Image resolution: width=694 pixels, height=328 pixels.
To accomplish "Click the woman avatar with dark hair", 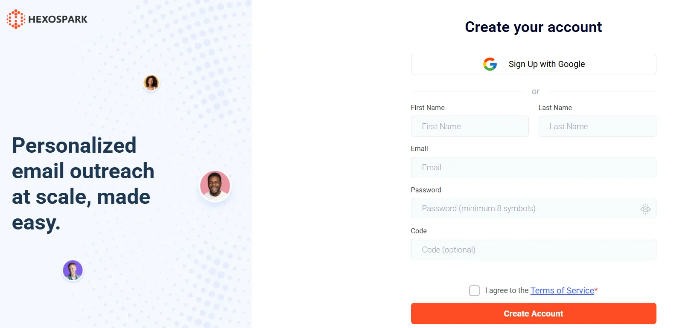I will 151,82.
